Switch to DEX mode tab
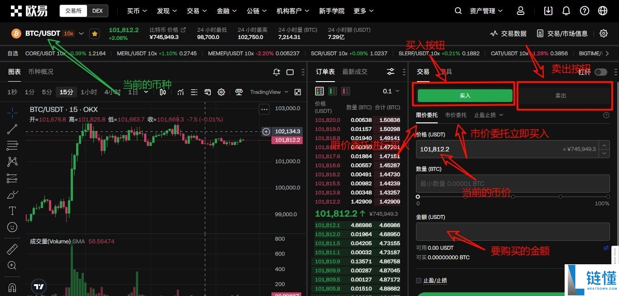619x296 pixels. pyautogui.click(x=97, y=10)
